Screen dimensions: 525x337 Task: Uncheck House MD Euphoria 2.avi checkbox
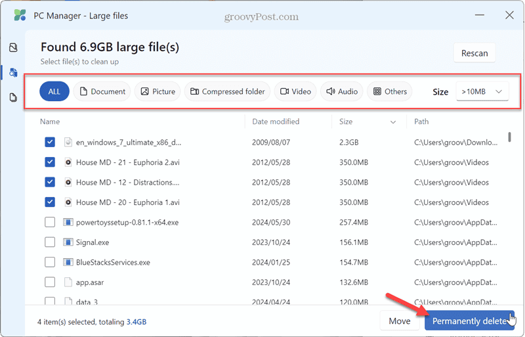click(50, 162)
